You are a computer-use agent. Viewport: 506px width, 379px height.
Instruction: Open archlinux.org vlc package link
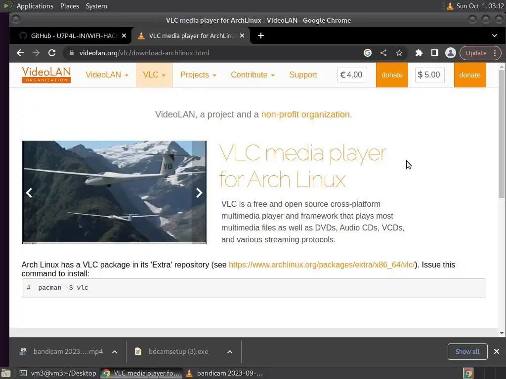pyautogui.click(x=321, y=265)
